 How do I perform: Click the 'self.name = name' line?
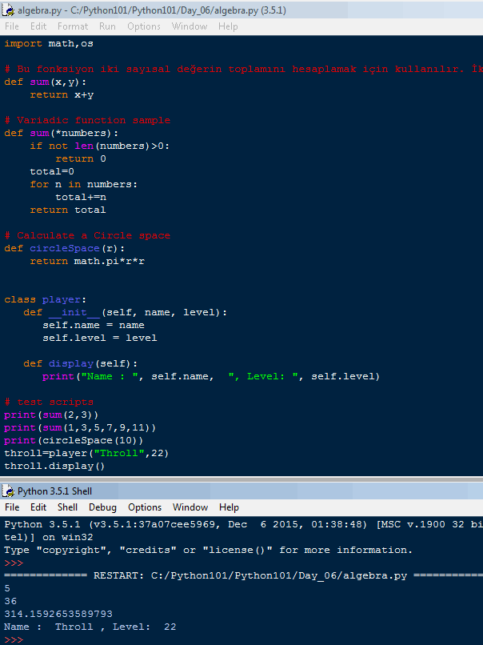pos(94,325)
